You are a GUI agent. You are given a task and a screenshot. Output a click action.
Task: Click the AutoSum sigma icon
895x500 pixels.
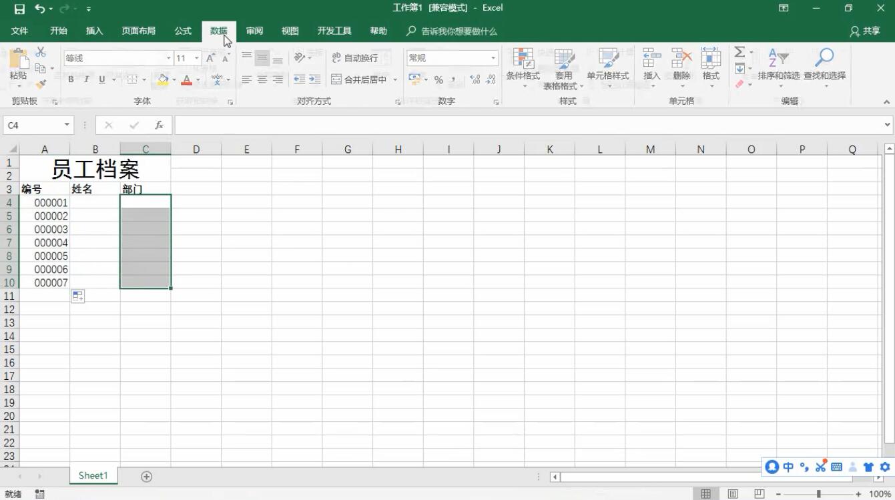(739, 52)
